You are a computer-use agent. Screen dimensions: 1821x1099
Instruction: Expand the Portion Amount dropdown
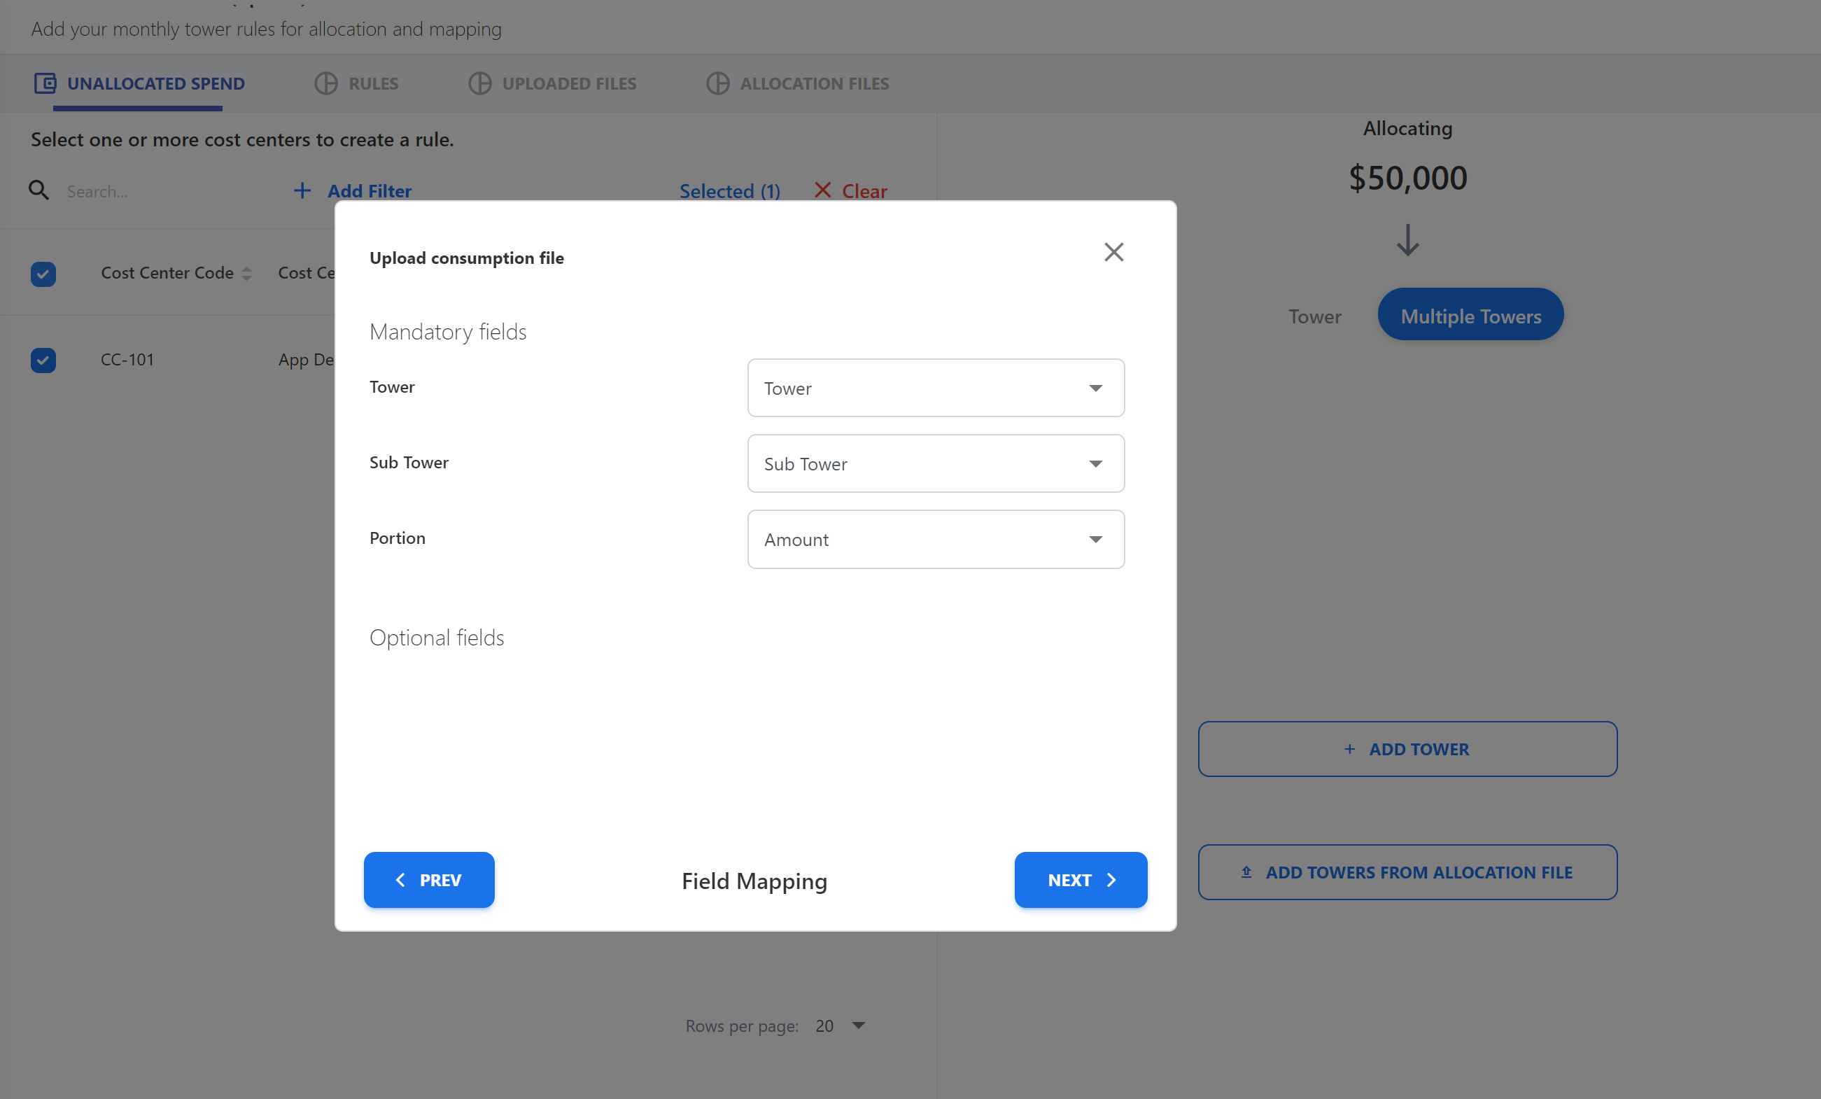click(x=935, y=540)
